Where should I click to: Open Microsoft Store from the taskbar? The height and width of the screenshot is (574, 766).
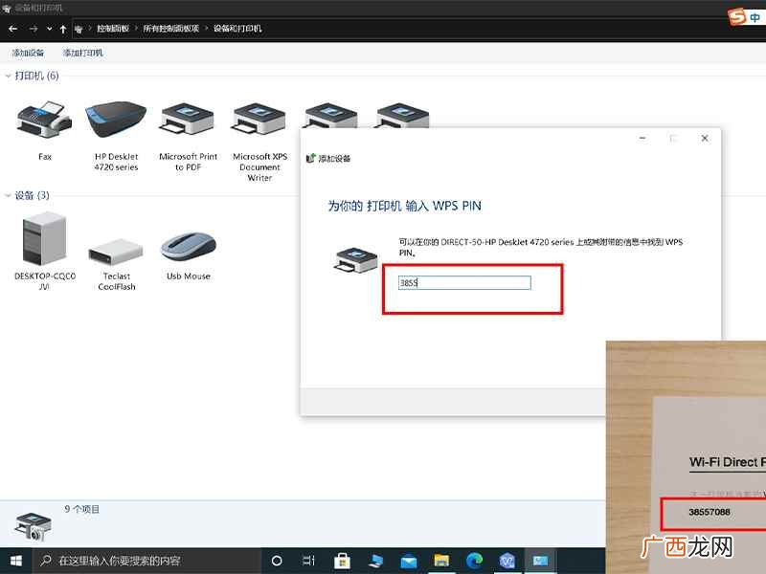[x=342, y=561]
